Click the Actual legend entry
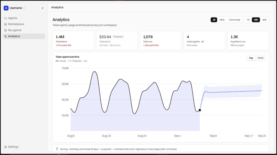This screenshot has width=277, height=155. click(60, 61)
